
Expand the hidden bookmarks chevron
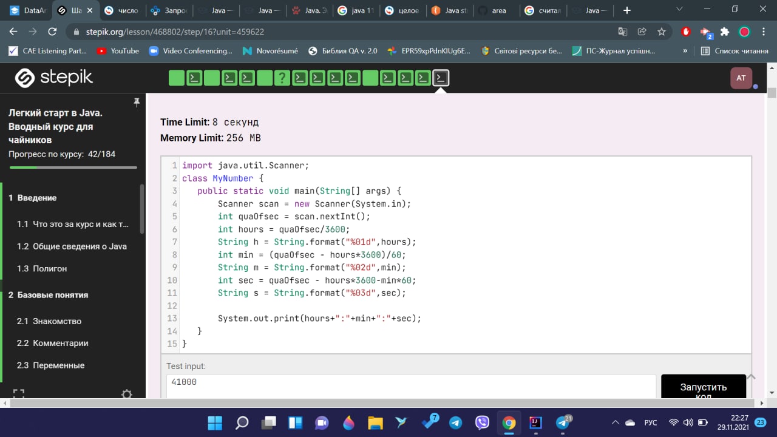click(x=685, y=51)
